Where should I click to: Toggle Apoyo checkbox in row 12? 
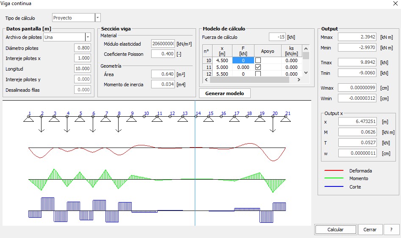coord(258,74)
